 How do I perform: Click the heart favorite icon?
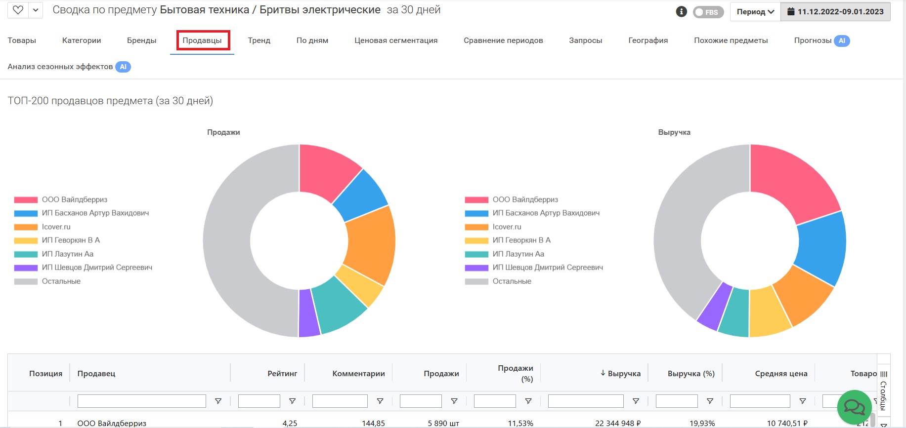click(18, 10)
